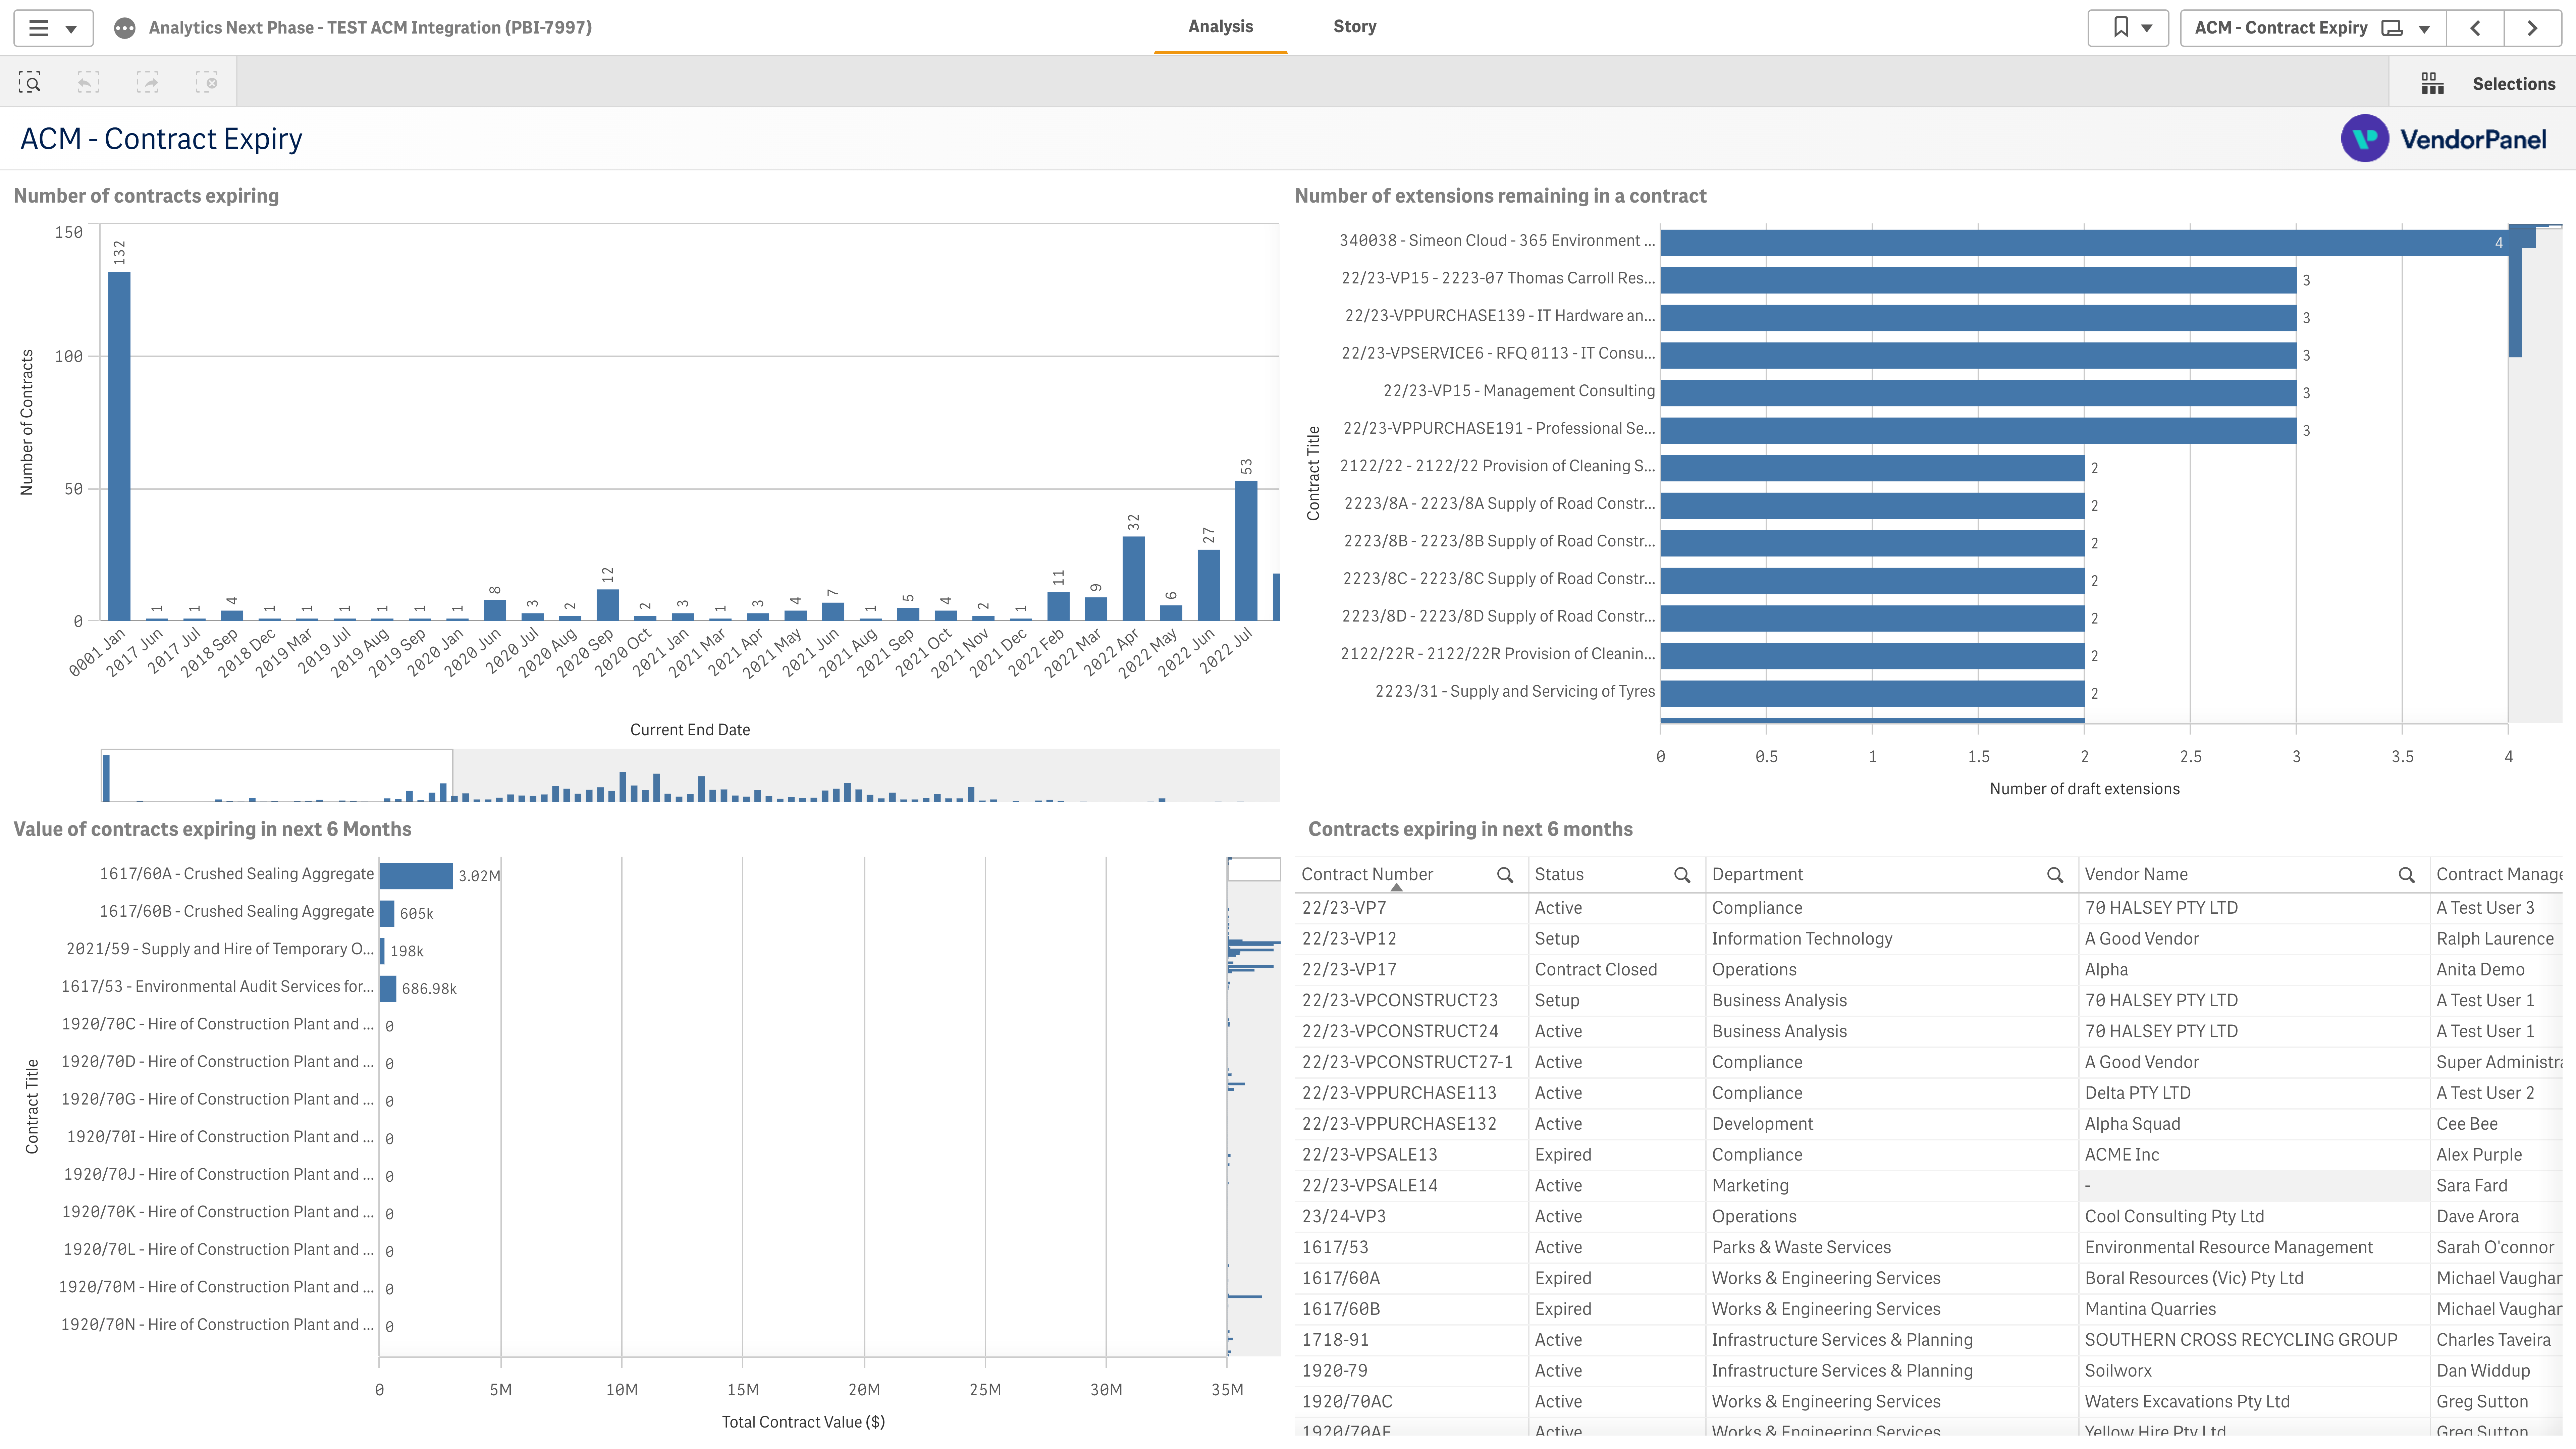Click the 2021/59 Supply and Hire label
The image size is (2576, 1449).
point(220,949)
